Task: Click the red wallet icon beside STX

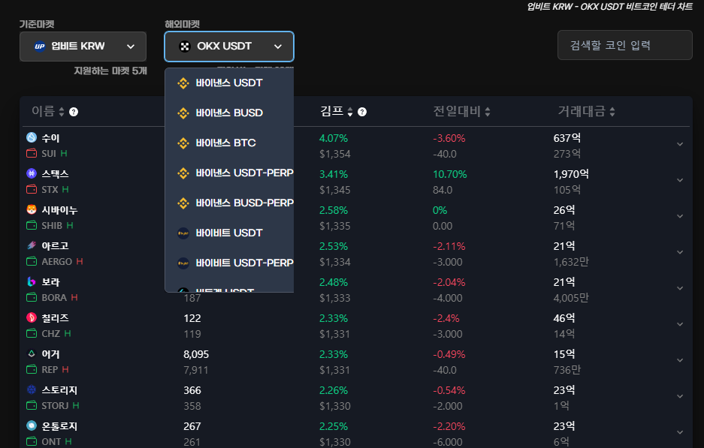Action: tap(32, 189)
